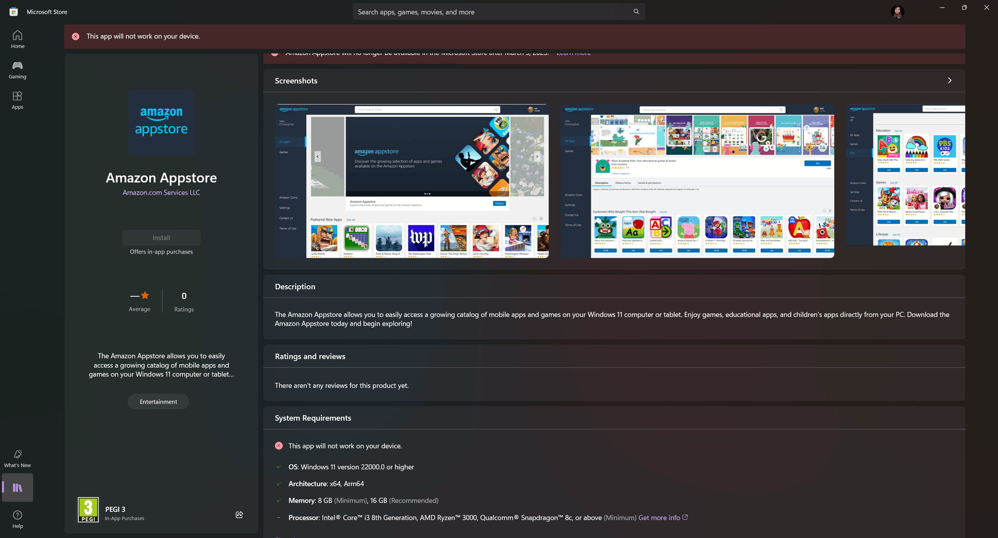Open What's New in sidebar
Screen dimensions: 998x538
[18, 458]
